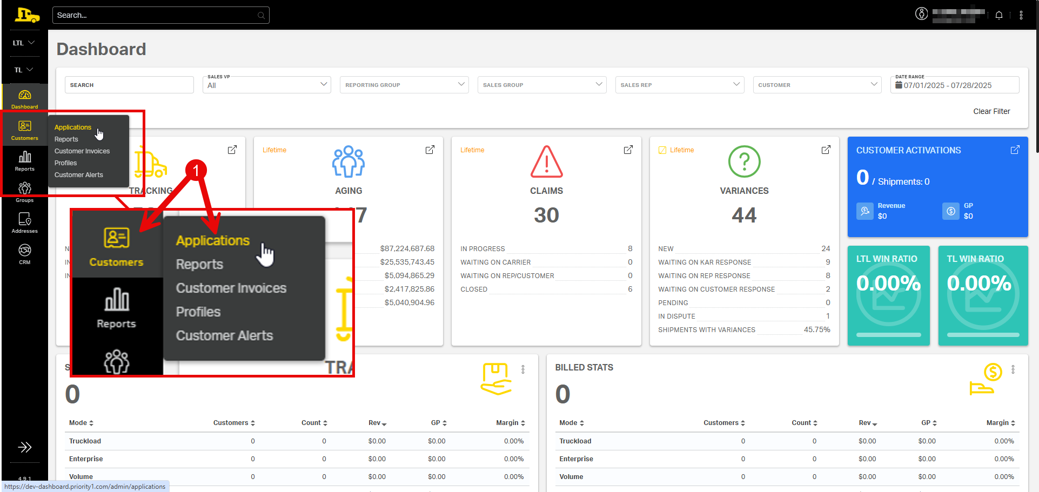Viewport: 1039px width, 492px height.
Task: Open the Customer Activations pop-out icon
Action: [x=1015, y=150]
